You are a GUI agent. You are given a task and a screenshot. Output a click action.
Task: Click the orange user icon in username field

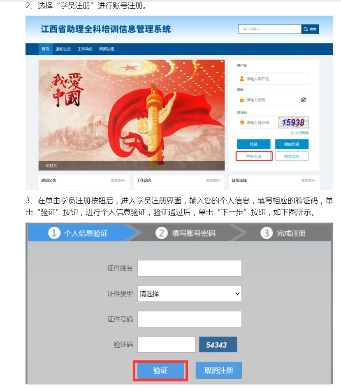(242, 79)
